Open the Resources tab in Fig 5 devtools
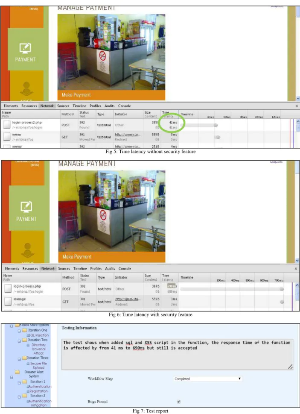 pyautogui.click(x=29, y=106)
